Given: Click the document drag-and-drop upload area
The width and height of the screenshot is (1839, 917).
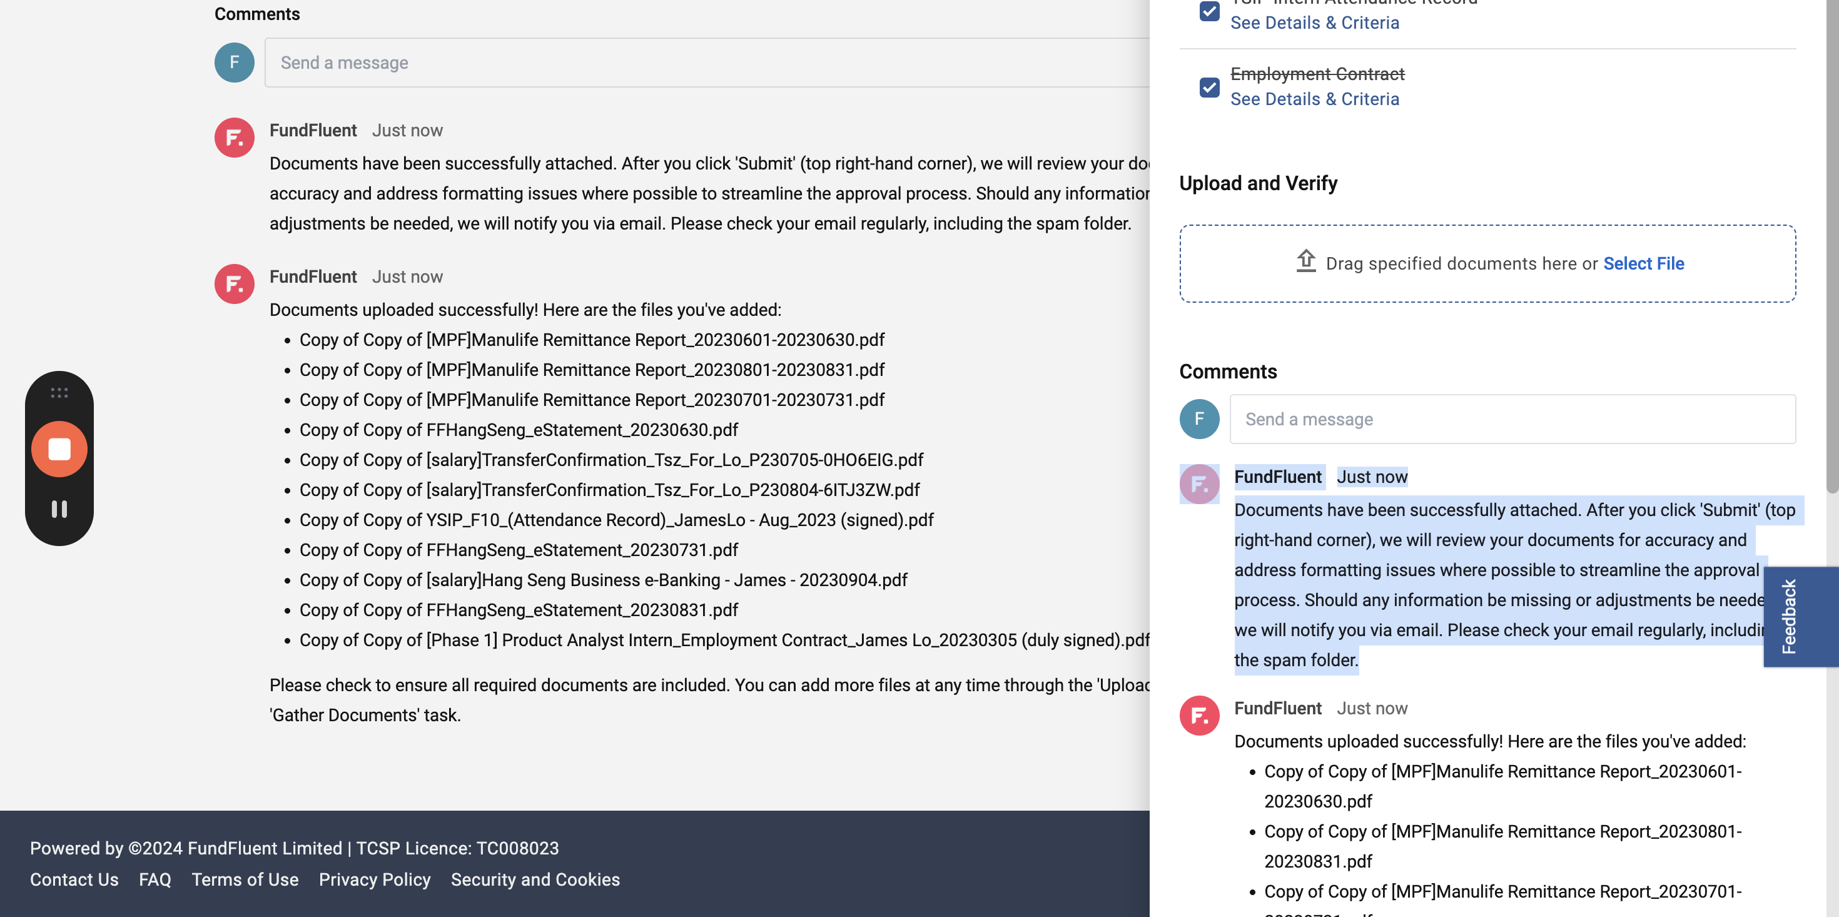Looking at the screenshot, I should pos(1487,263).
